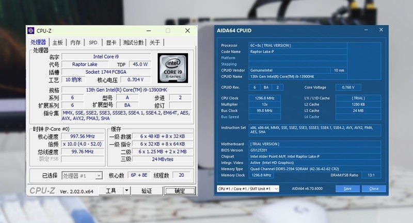This screenshot has width=413, height=223.
Task: Click the L2 Cache value 1280 KB
Action: [x=358, y=104]
